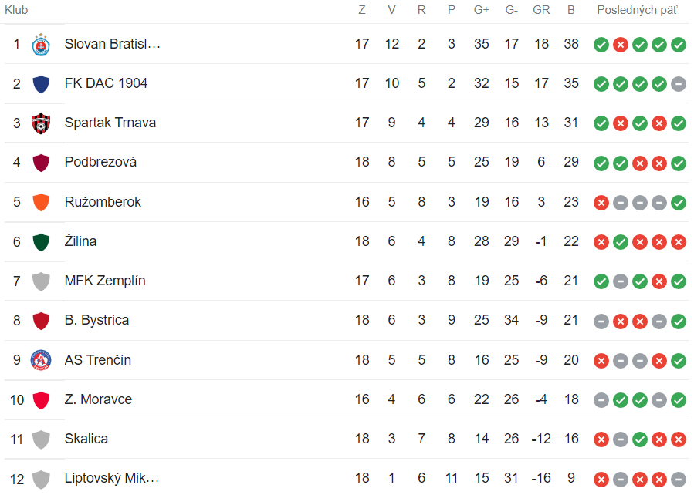Screen dimensions: 694x495
Task: Click the Žilina green shield icon
Action: point(41,241)
